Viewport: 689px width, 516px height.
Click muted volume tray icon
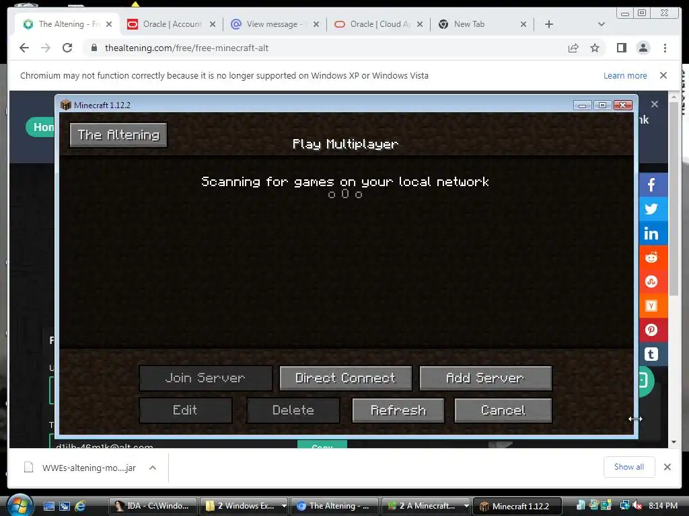tap(638, 506)
